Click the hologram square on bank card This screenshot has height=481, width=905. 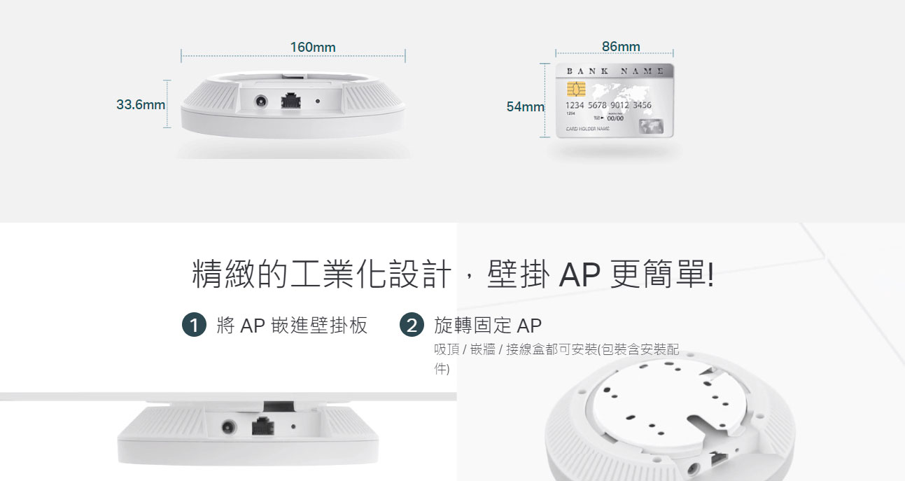click(650, 127)
